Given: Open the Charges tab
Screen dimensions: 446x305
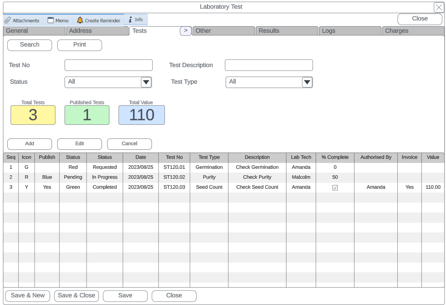Looking at the screenshot, I should click(413, 31).
